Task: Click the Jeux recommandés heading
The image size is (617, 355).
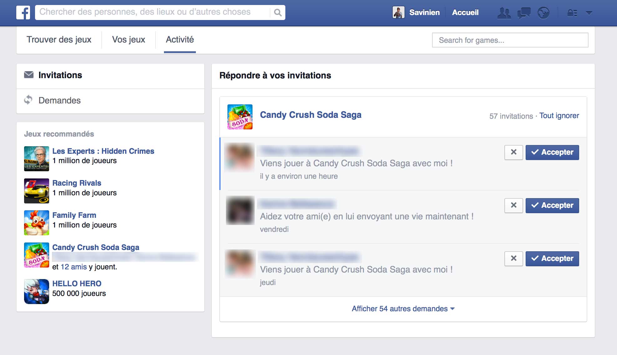Action: [59, 134]
